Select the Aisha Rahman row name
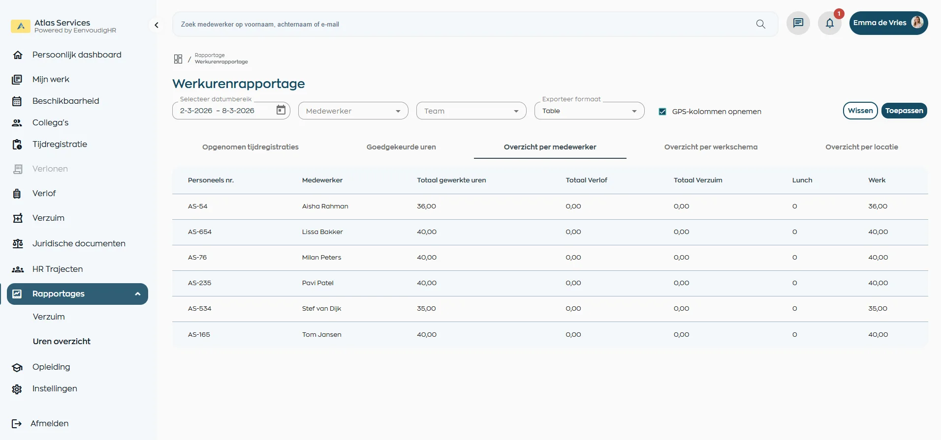The width and height of the screenshot is (941, 440). [x=325, y=206]
